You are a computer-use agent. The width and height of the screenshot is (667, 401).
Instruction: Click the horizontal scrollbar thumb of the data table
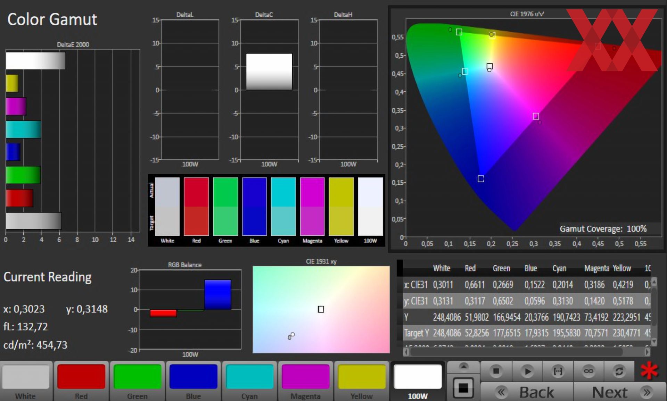[x=516, y=352]
